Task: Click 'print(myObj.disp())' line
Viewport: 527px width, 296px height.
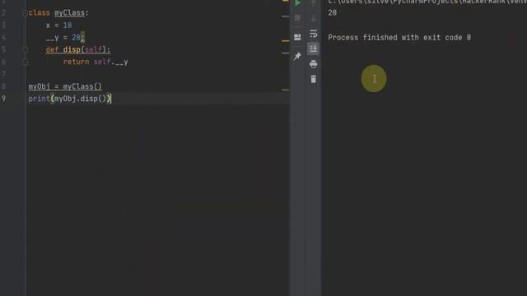Action: 69,99
